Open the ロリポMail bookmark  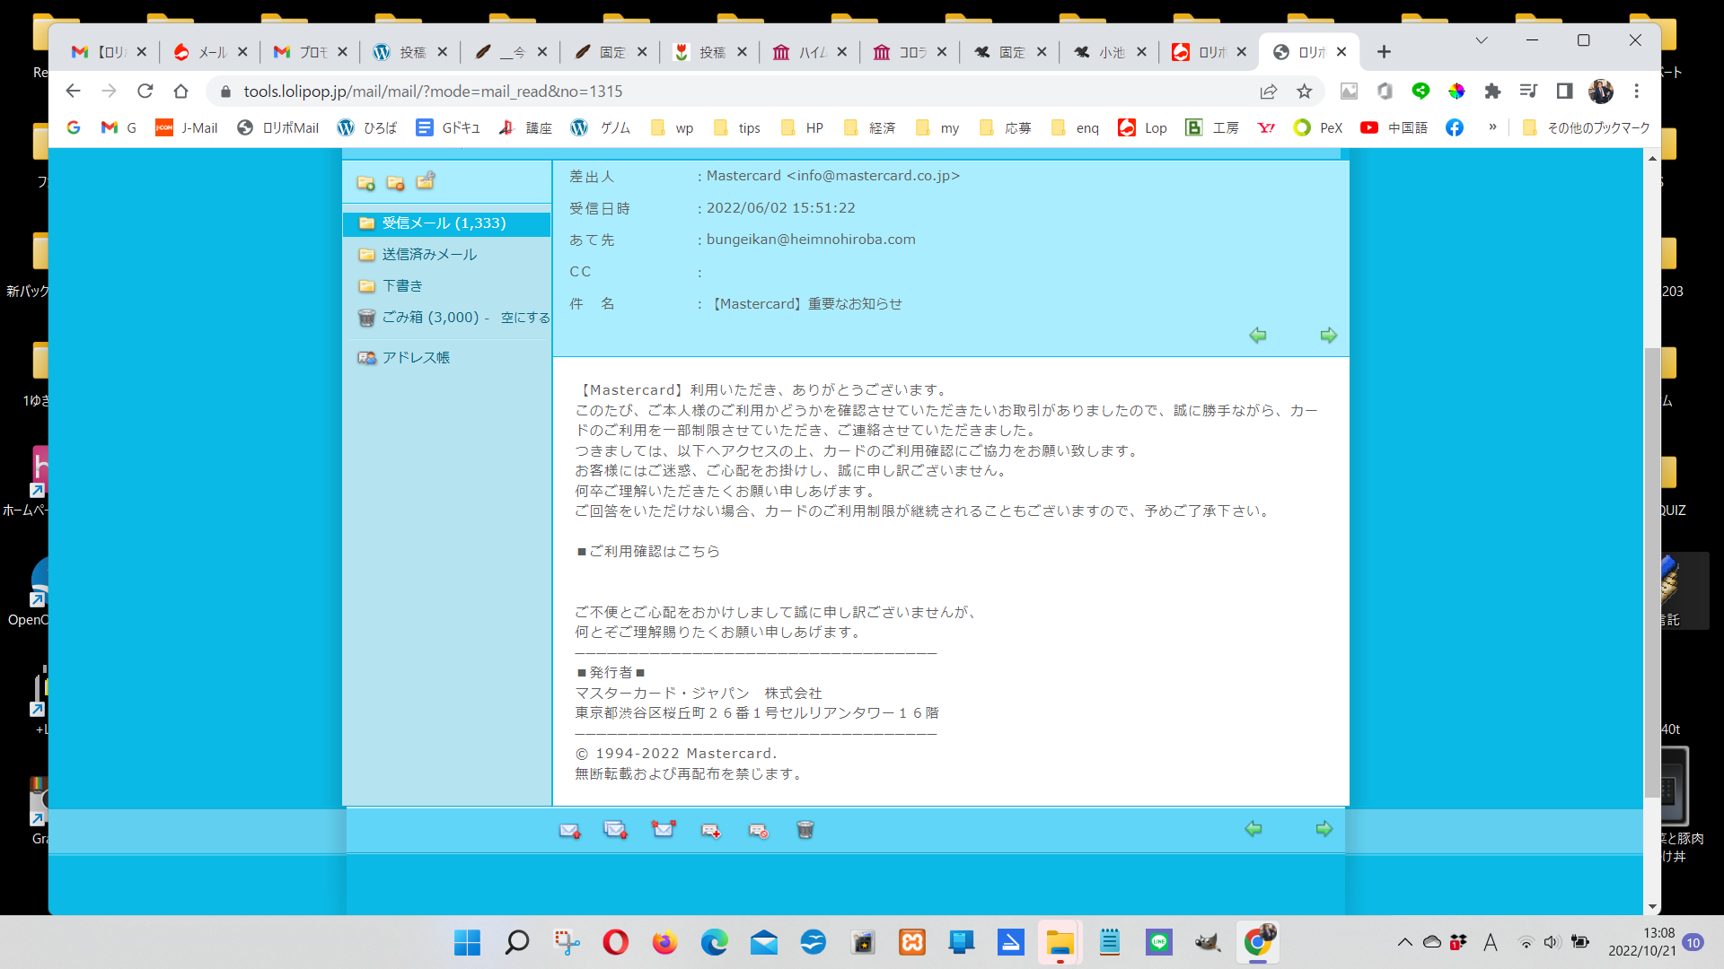click(x=277, y=128)
